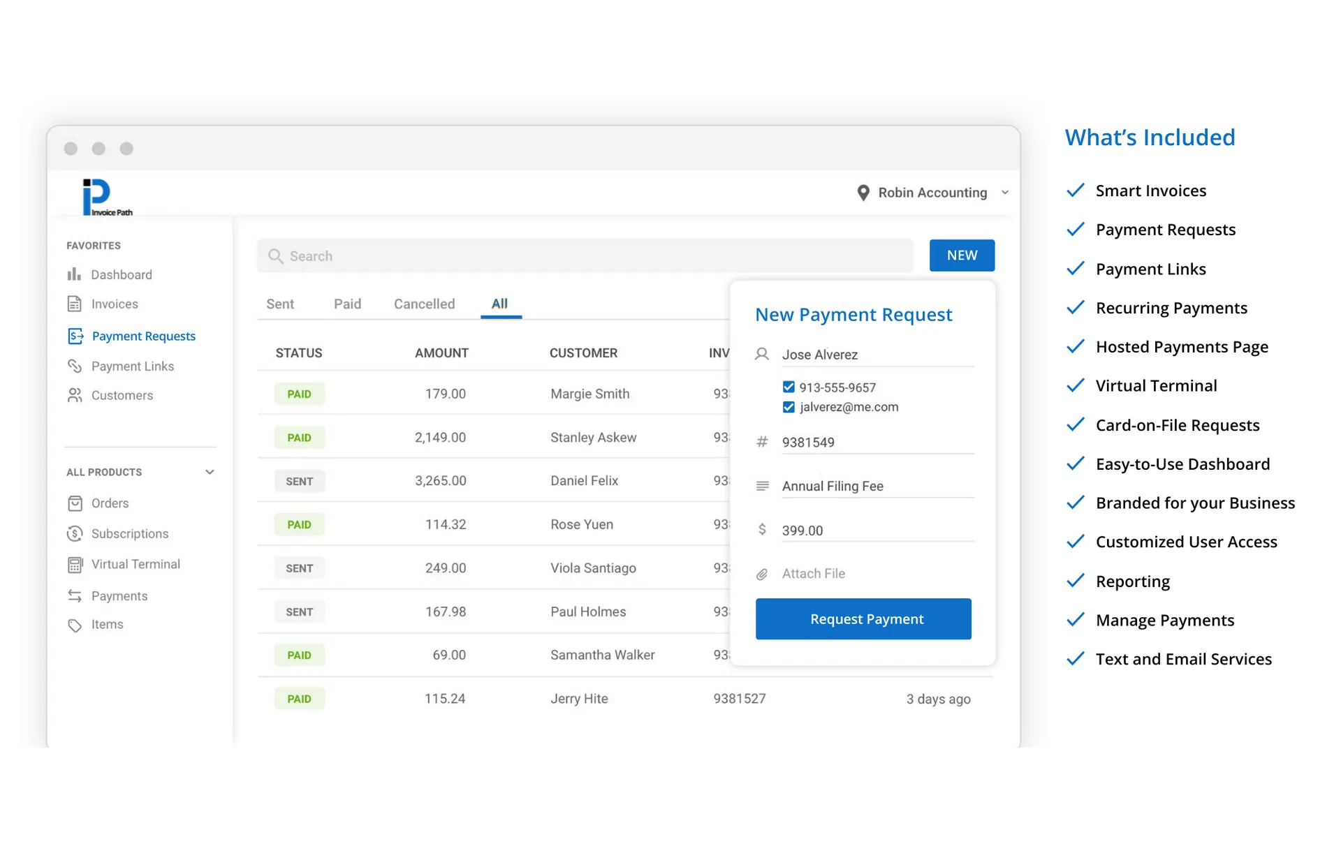Uncheck the 913-555-9657 phone checkbox

(789, 387)
